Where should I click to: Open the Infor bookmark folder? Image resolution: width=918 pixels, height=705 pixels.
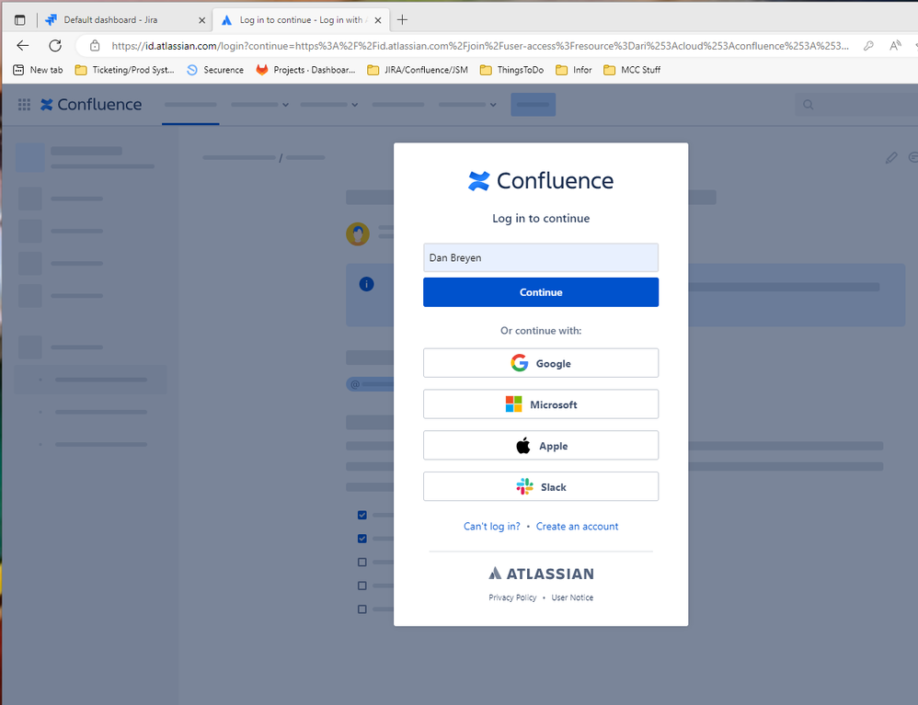click(574, 70)
